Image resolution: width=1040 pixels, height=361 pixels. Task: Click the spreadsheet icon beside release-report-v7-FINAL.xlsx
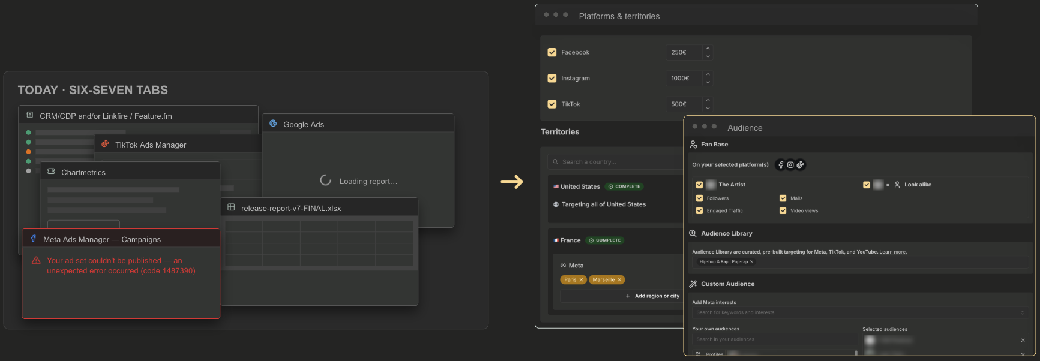click(x=231, y=207)
